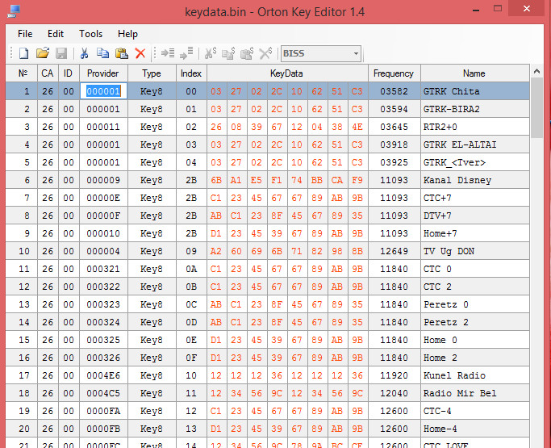Click the vertical scrollbar thumb
Viewport: 551px width, 448px height.
(536, 108)
